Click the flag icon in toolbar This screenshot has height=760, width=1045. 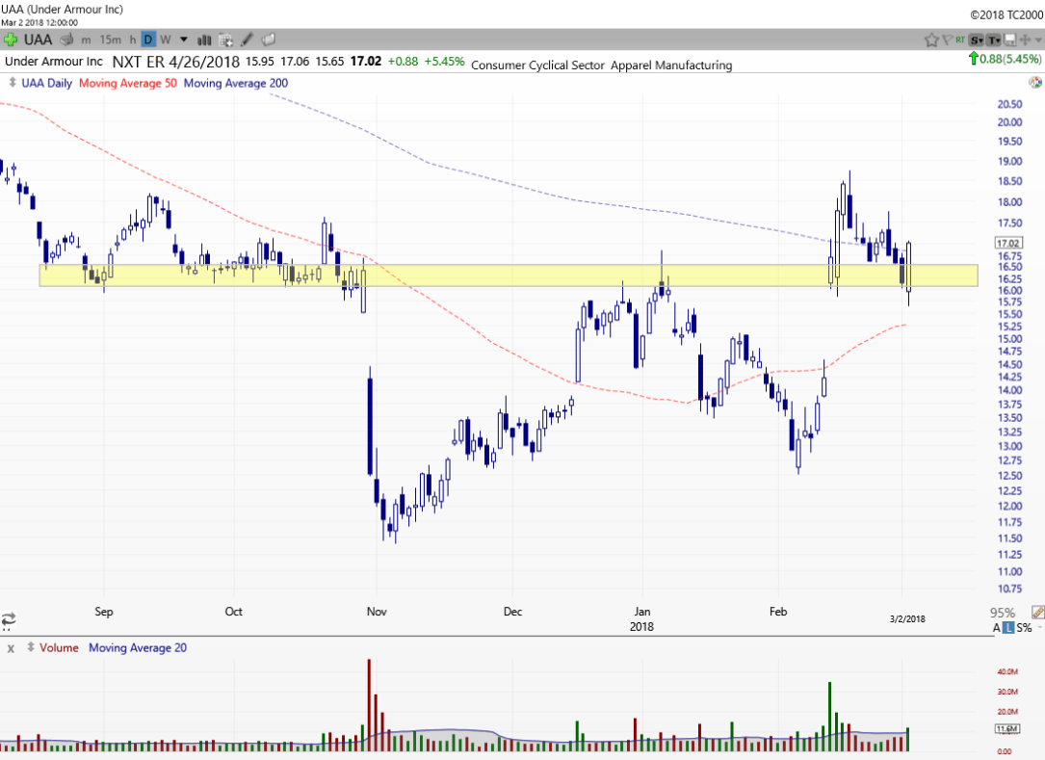click(947, 39)
